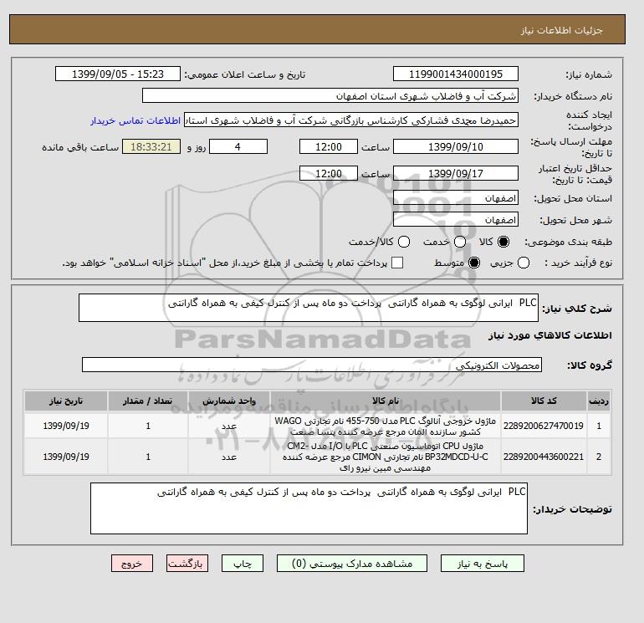Click the need number field 1199001434000195

point(456,74)
